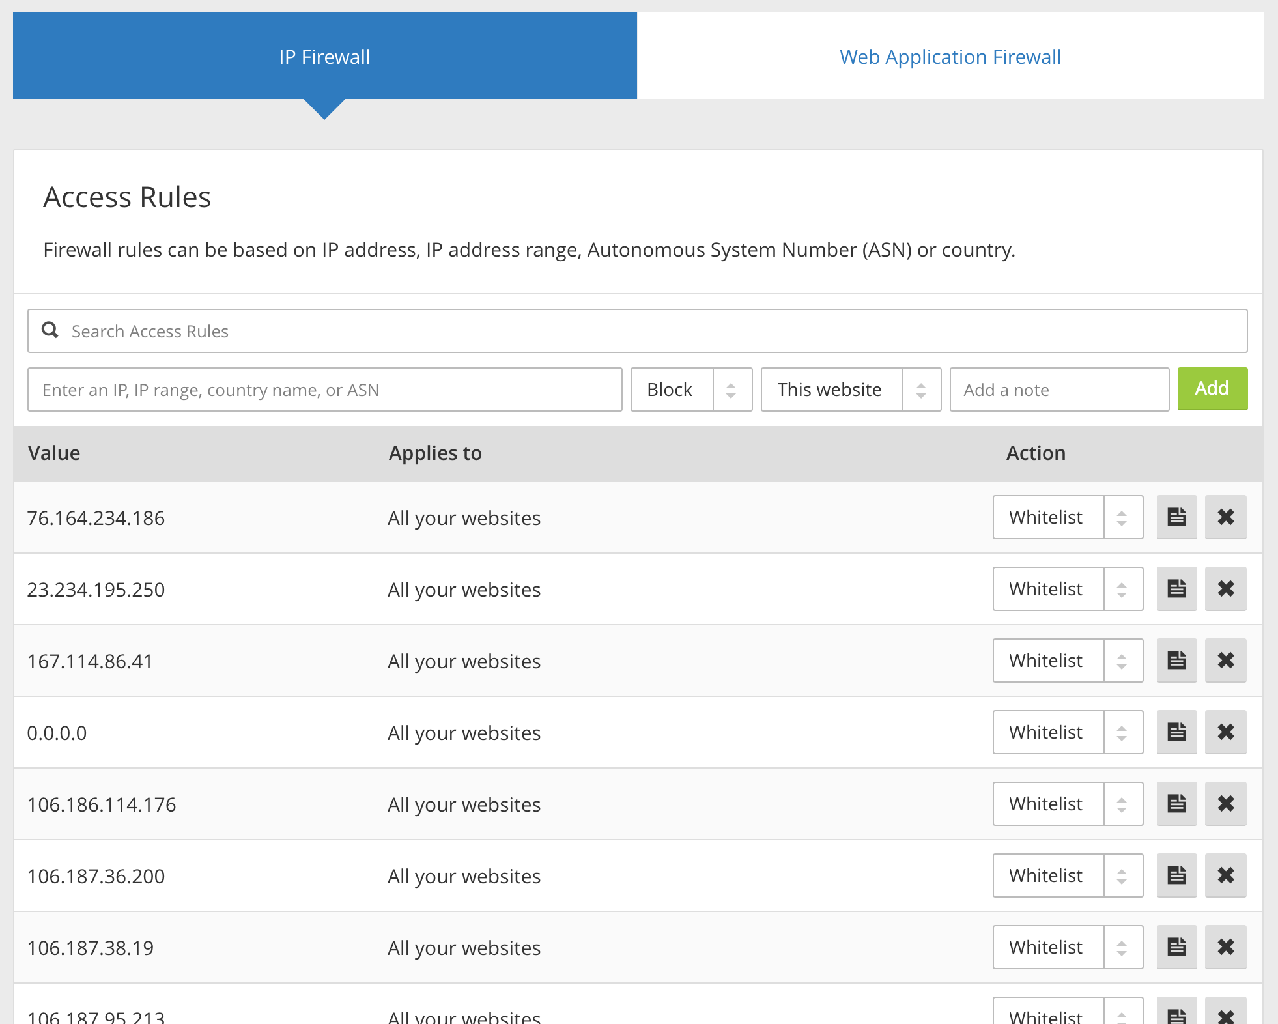
Task: Open the This website scope dropdown
Action: click(851, 390)
